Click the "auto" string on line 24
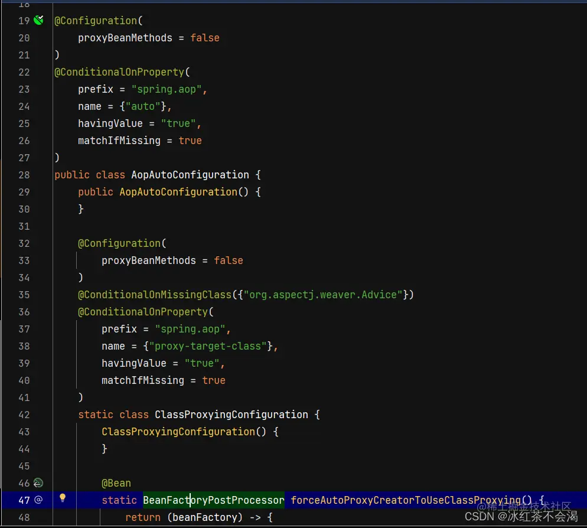 coord(143,106)
